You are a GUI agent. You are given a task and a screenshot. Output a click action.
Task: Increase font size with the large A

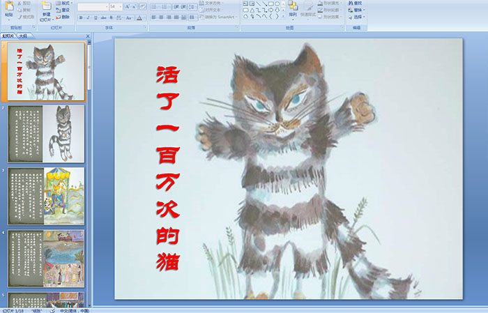(128, 6)
